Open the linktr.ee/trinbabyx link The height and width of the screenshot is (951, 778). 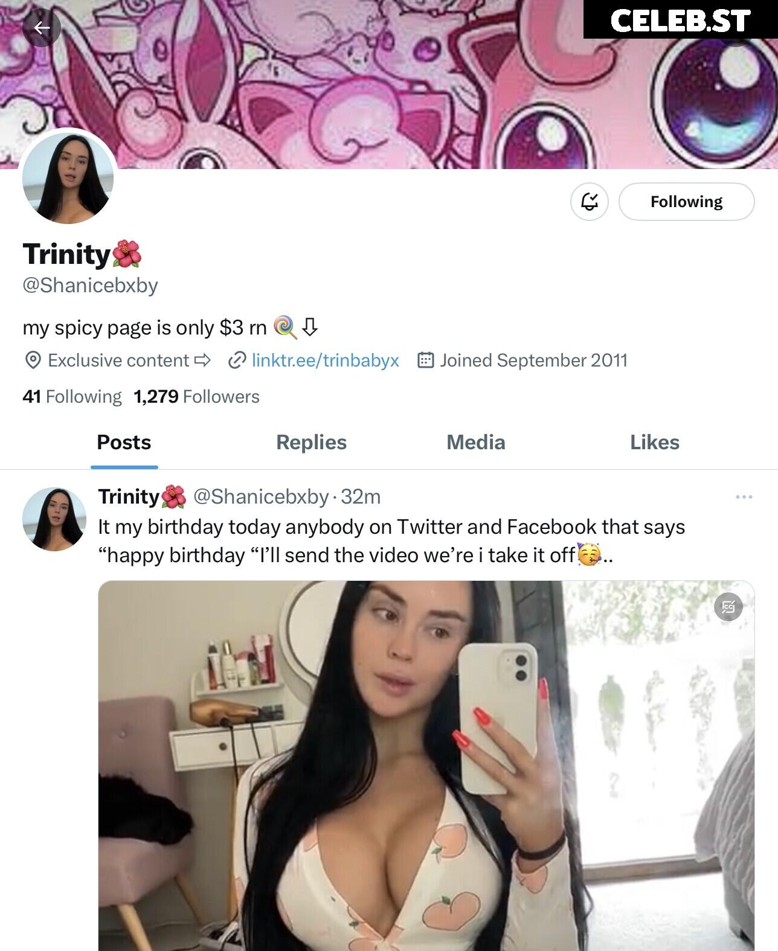325,360
